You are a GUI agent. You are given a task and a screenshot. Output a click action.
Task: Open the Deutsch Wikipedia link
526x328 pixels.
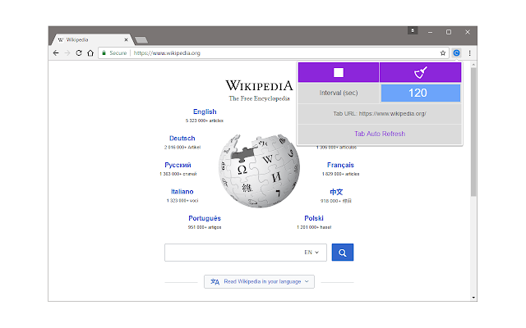point(182,139)
